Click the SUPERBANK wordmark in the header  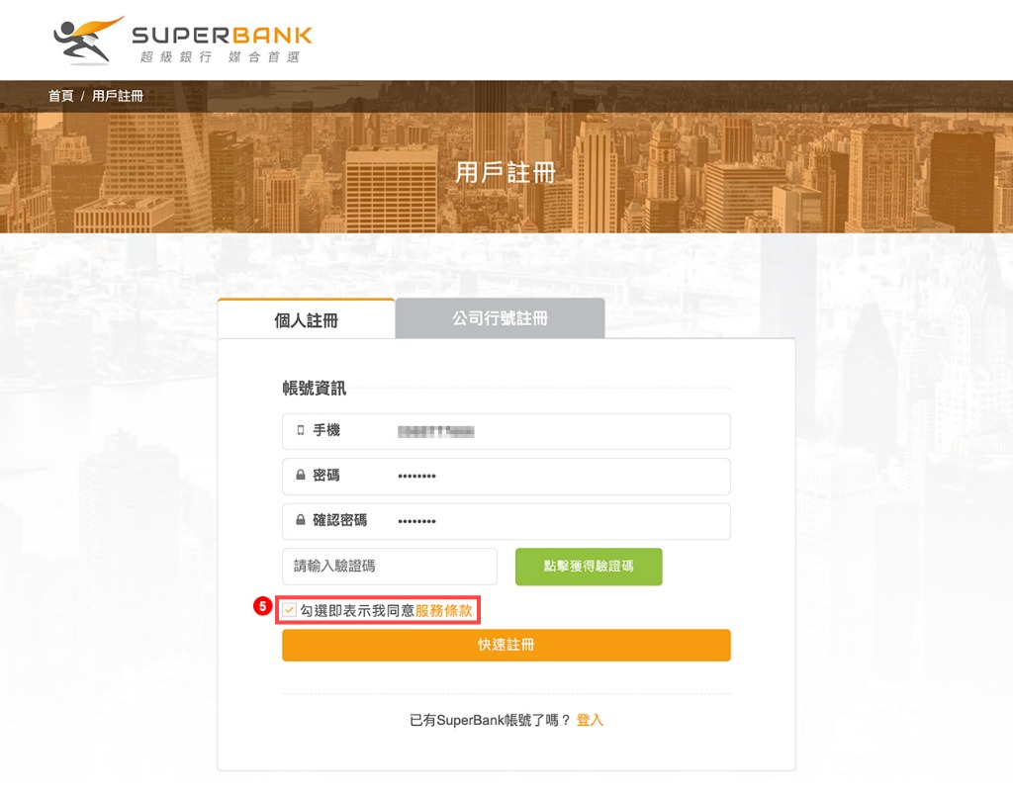[x=223, y=35]
